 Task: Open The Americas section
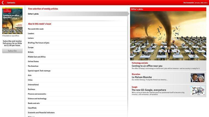[x=77, y=66]
